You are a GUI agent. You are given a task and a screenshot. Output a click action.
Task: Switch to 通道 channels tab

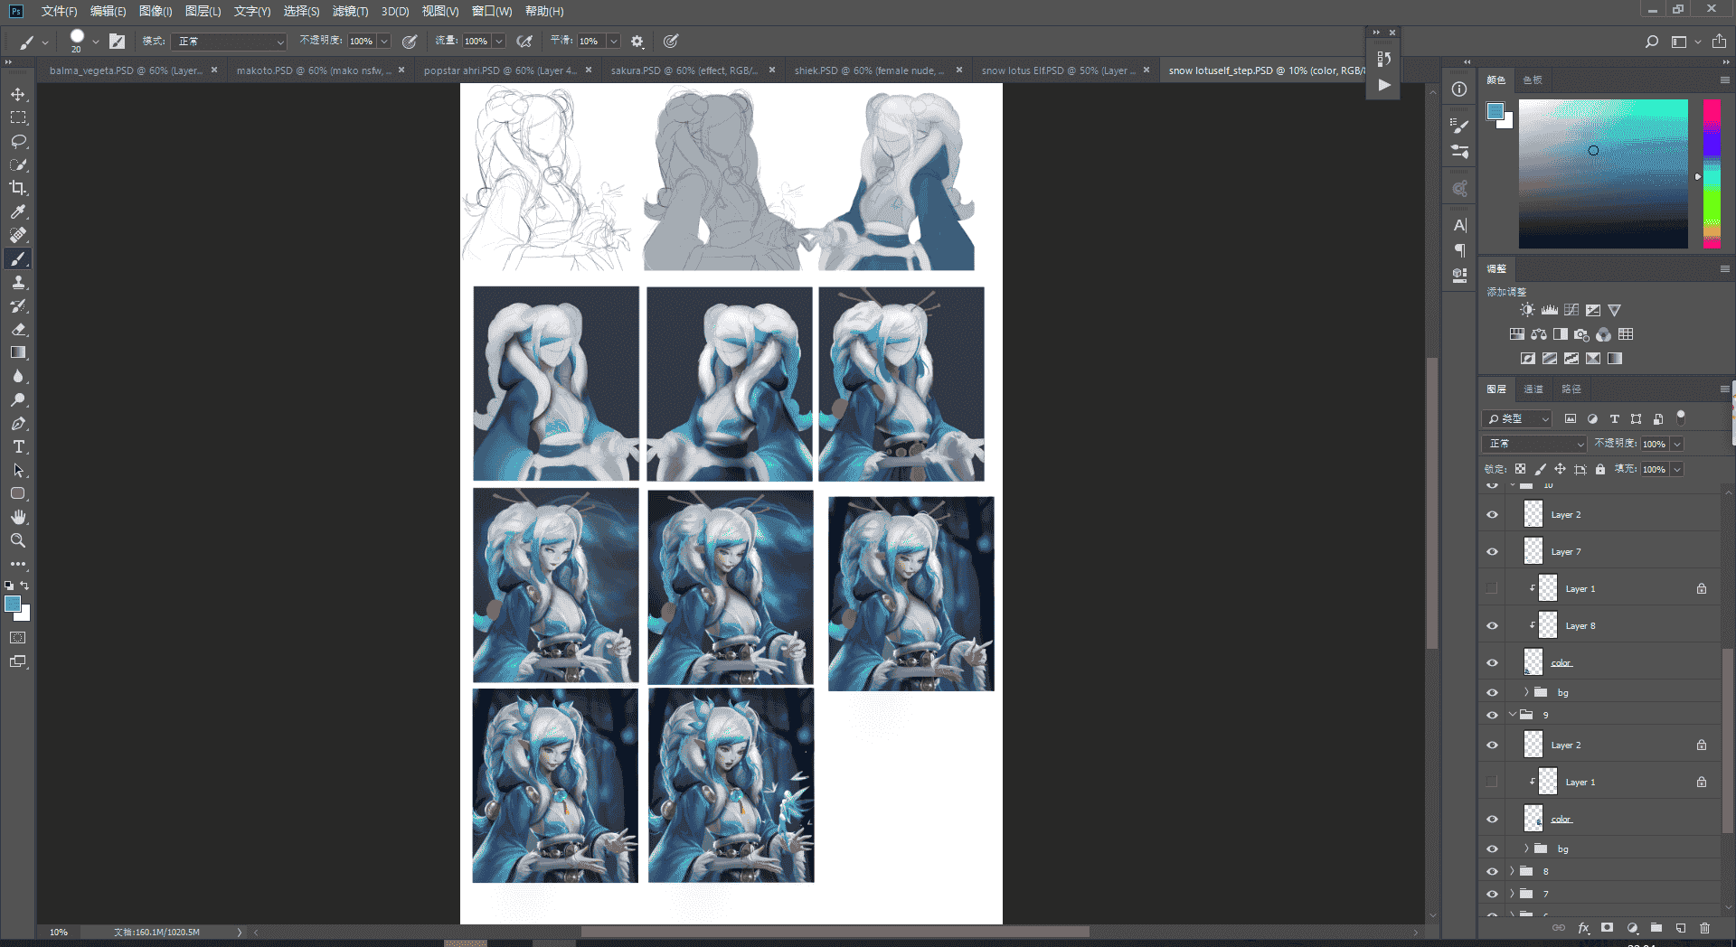coord(1533,389)
